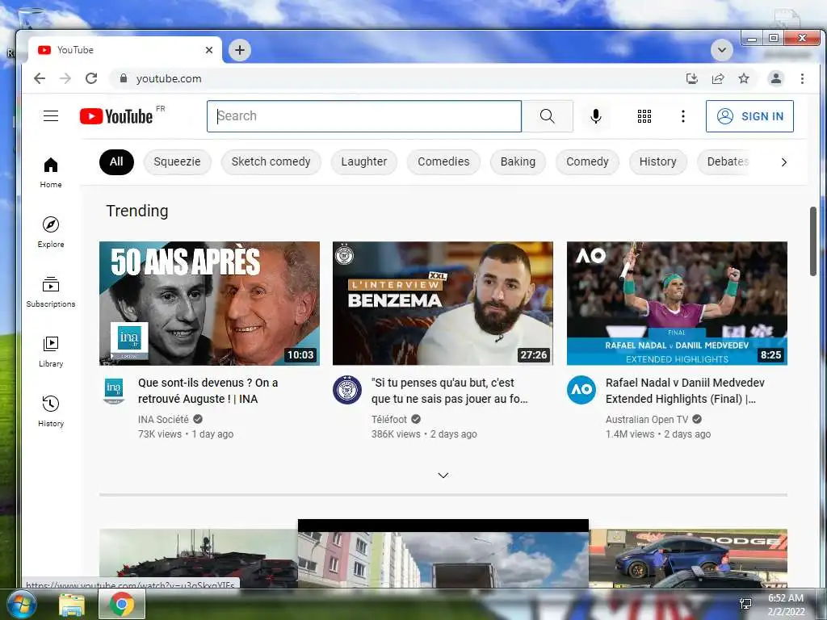827x620 pixels.
Task: Click the page vertical scrollbar thumb
Action: [x=812, y=241]
